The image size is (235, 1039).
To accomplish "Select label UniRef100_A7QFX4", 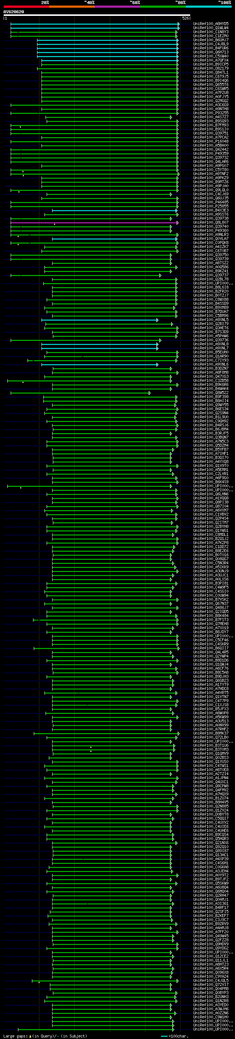I will point(211,60).
